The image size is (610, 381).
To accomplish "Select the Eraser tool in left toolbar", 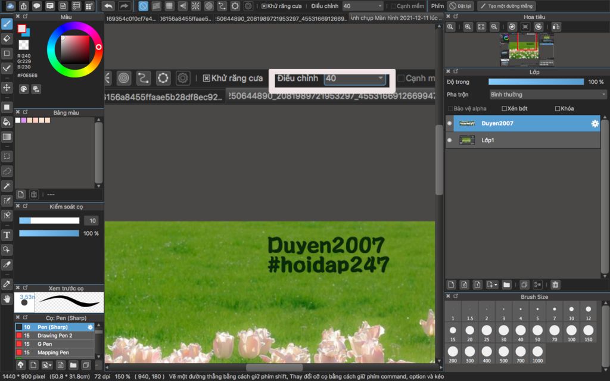I will (7, 38).
